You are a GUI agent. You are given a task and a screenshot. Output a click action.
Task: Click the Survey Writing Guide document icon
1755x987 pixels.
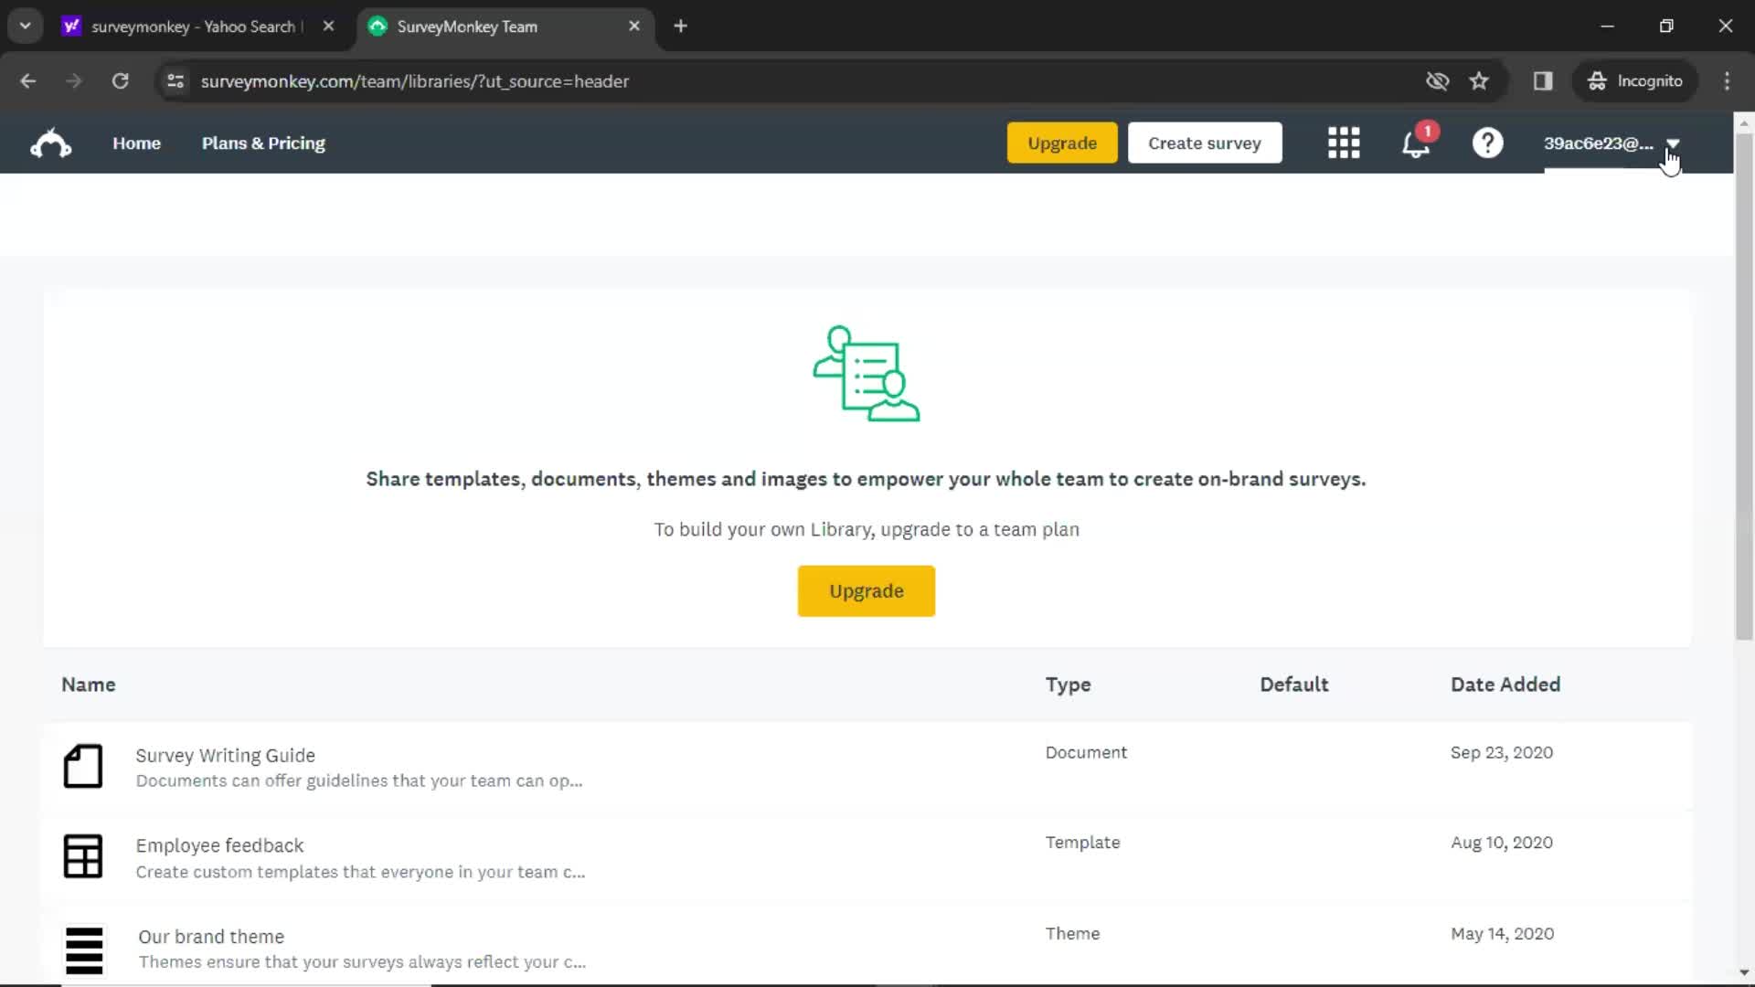pos(82,766)
